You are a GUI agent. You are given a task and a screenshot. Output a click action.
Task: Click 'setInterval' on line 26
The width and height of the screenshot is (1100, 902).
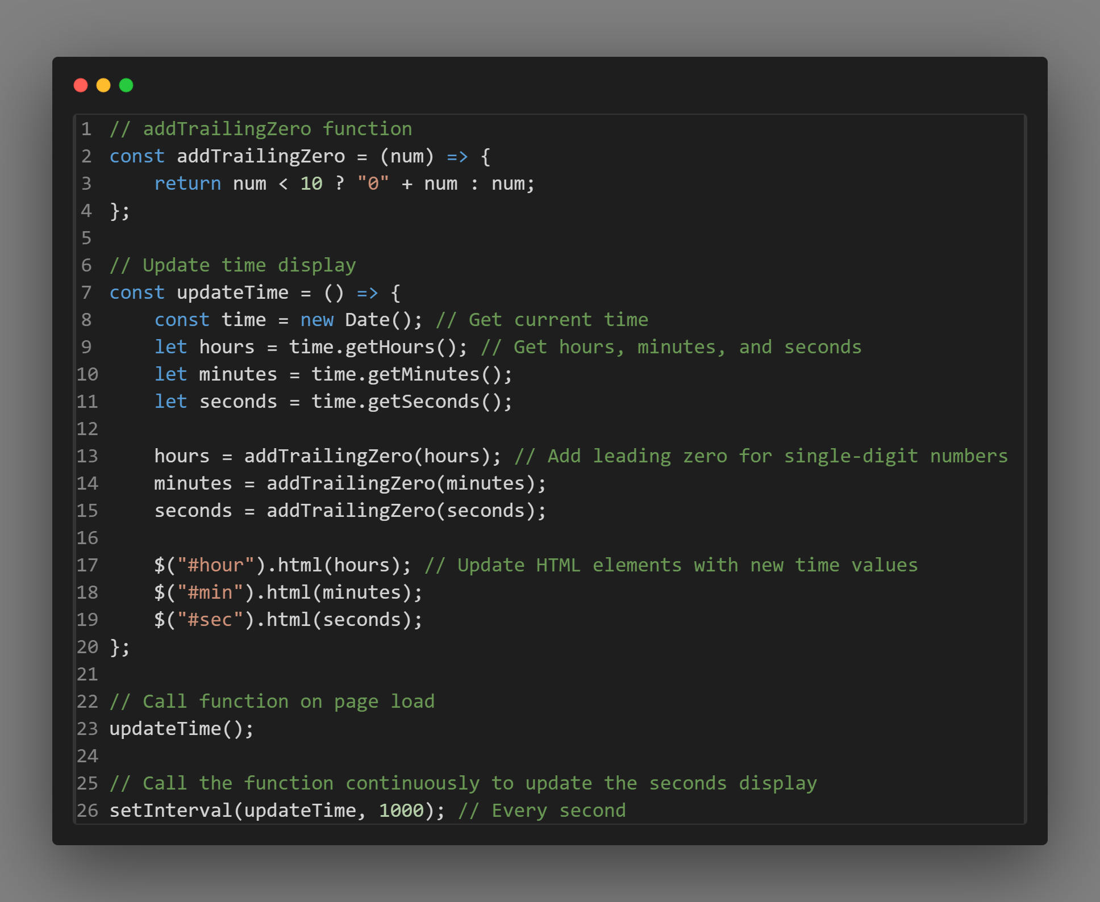[x=170, y=811]
